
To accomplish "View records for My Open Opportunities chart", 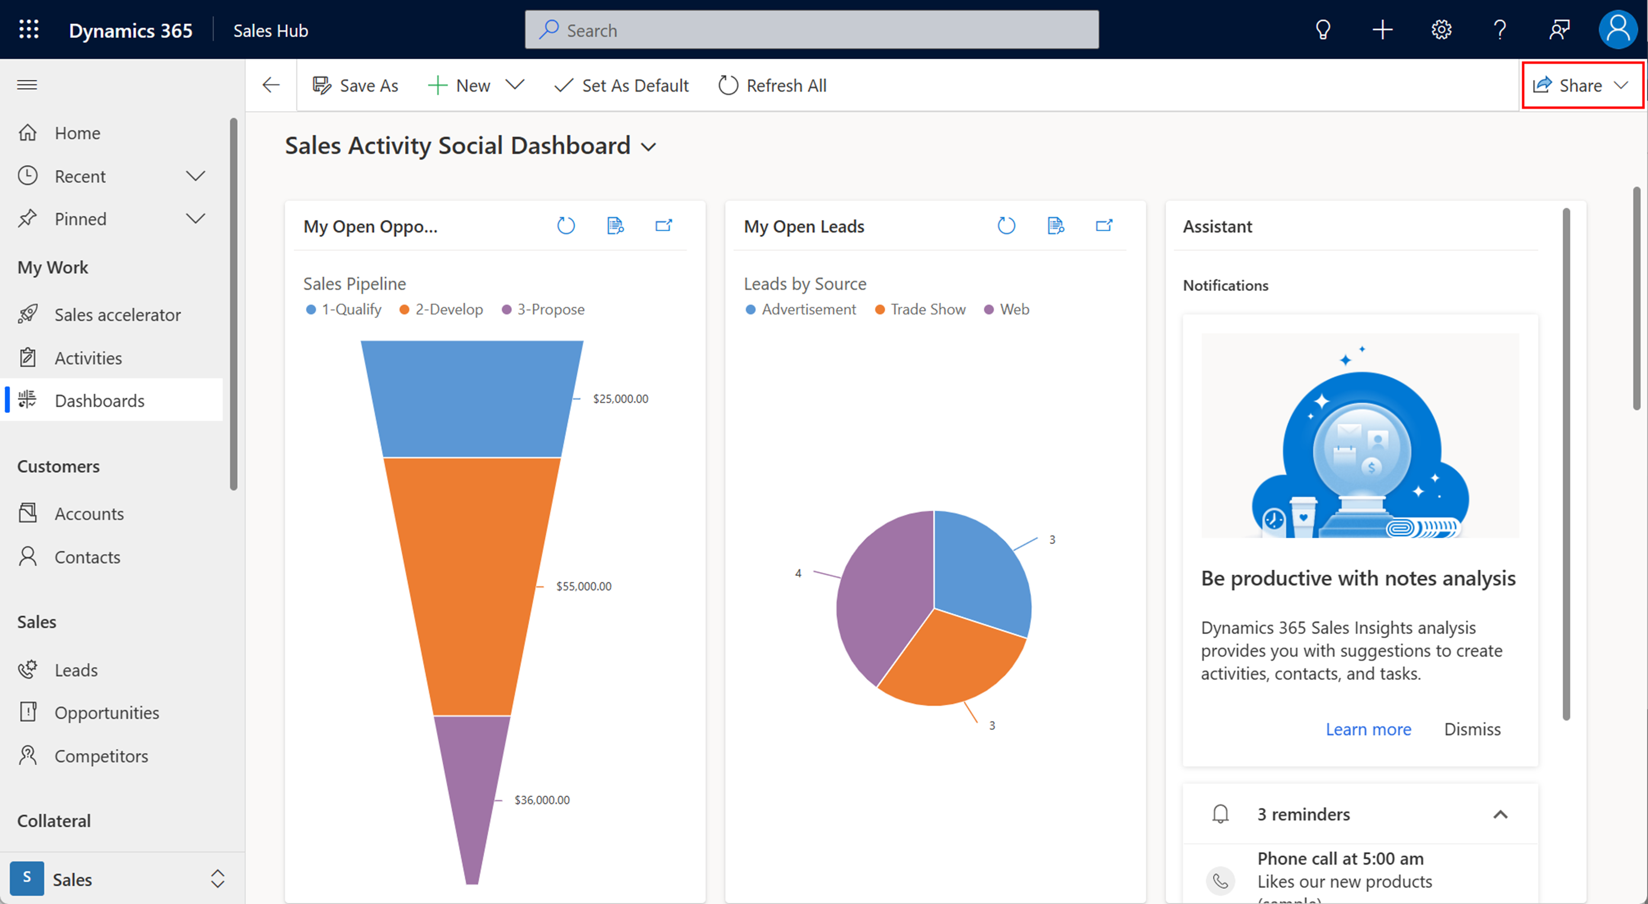I will (615, 225).
